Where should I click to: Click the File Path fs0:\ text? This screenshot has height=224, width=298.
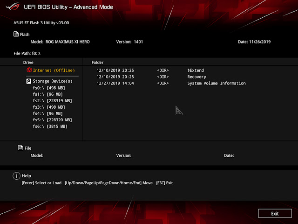27,54
